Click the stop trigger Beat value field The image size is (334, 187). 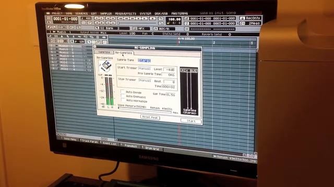click(x=170, y=82)
